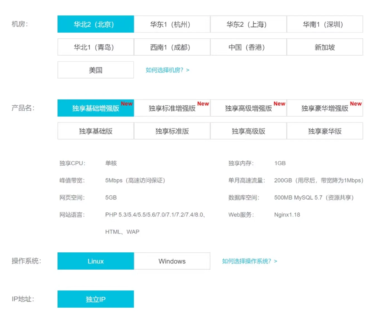This screenshot has width=392, height=321.
Task: Select the 新加坡 data center
Action: tap(325, 47)
